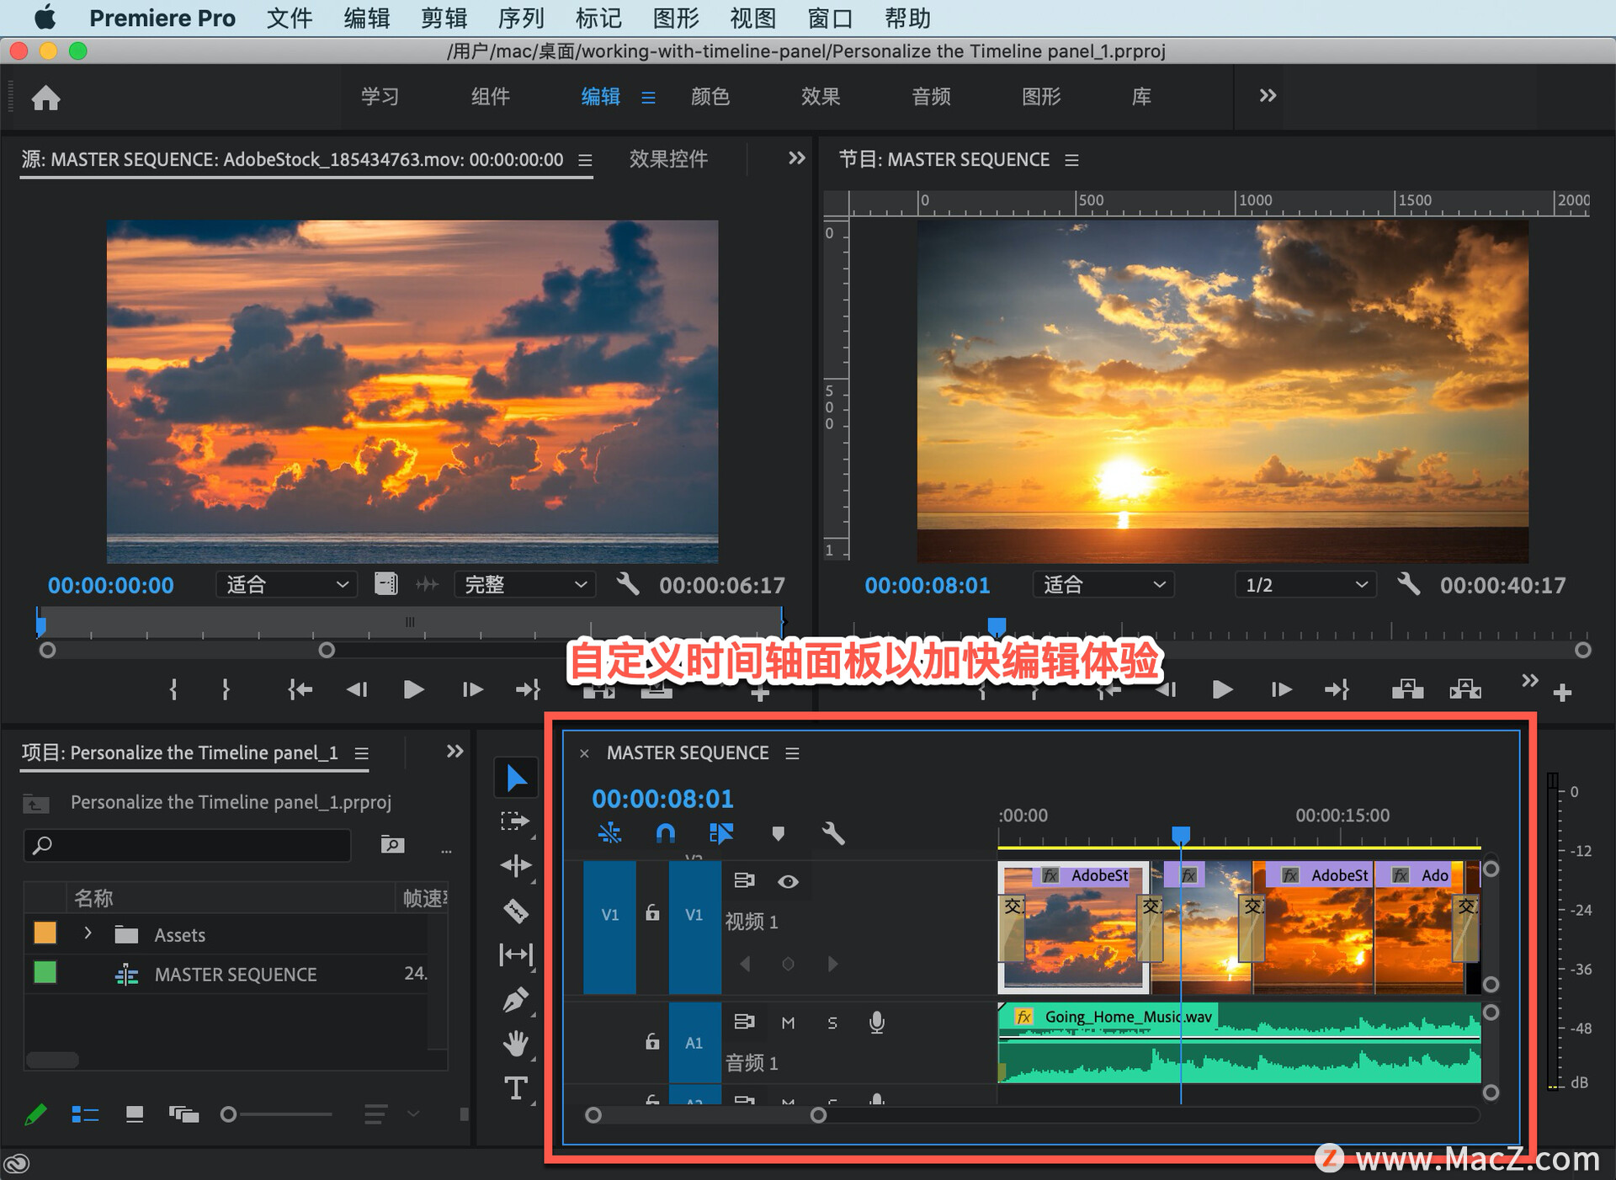Select the Hand tool
Viewport: 1616px width, 1180px height.
click(515, 1044)
